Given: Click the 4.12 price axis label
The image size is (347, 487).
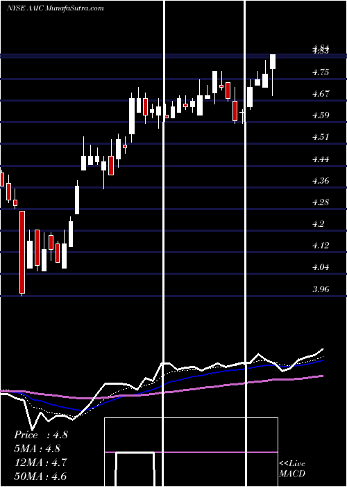Looking at the screenshot, I should pos(321,246).
